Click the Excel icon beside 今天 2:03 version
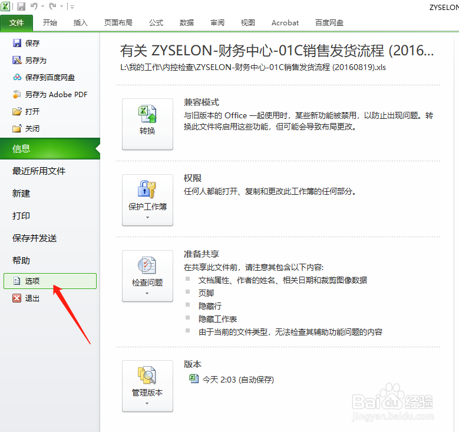Viewport: 459px width, 432px height. (x=193, y=378)
